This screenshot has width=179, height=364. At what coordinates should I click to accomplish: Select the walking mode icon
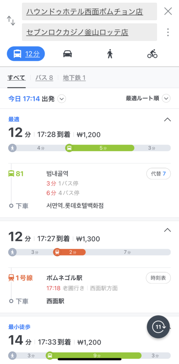[x=110, y=54]
